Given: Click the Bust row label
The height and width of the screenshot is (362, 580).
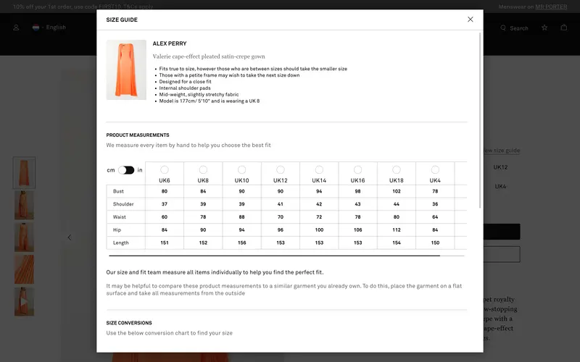Looking at the screenshot, I should [118, 191].
